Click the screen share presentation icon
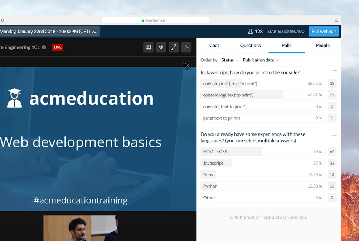The height and width of the screenshot is (241, 359). pos(148,47)
